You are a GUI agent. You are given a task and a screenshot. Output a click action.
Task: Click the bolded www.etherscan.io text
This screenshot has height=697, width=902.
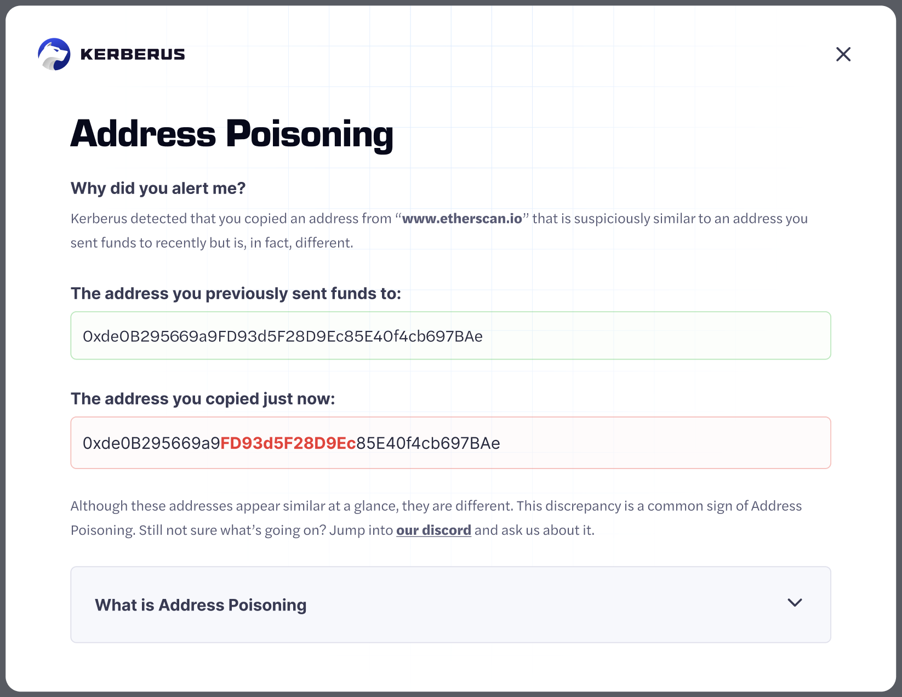click(462, 218)
